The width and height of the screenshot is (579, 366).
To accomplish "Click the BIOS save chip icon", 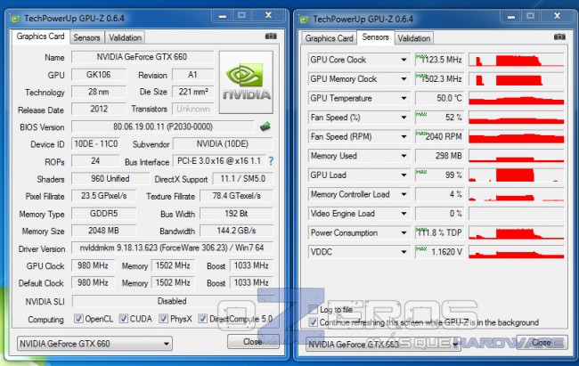I will tap(265, 126).
